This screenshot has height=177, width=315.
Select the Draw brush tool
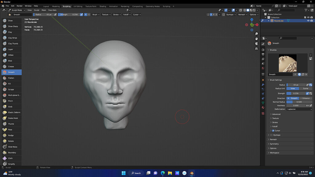(11, 21)
